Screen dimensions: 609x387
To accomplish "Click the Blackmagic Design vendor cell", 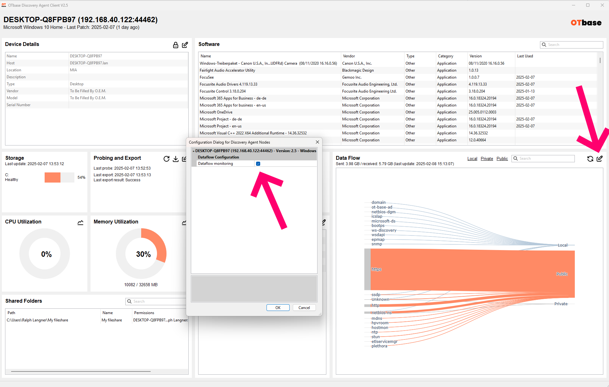I will (358, 70).
